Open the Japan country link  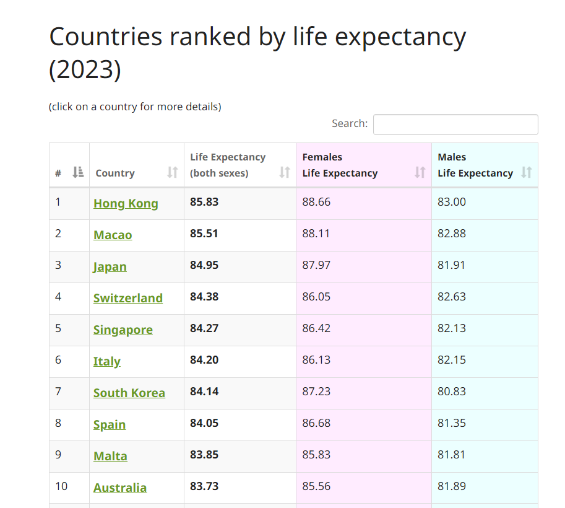(110, 266)
